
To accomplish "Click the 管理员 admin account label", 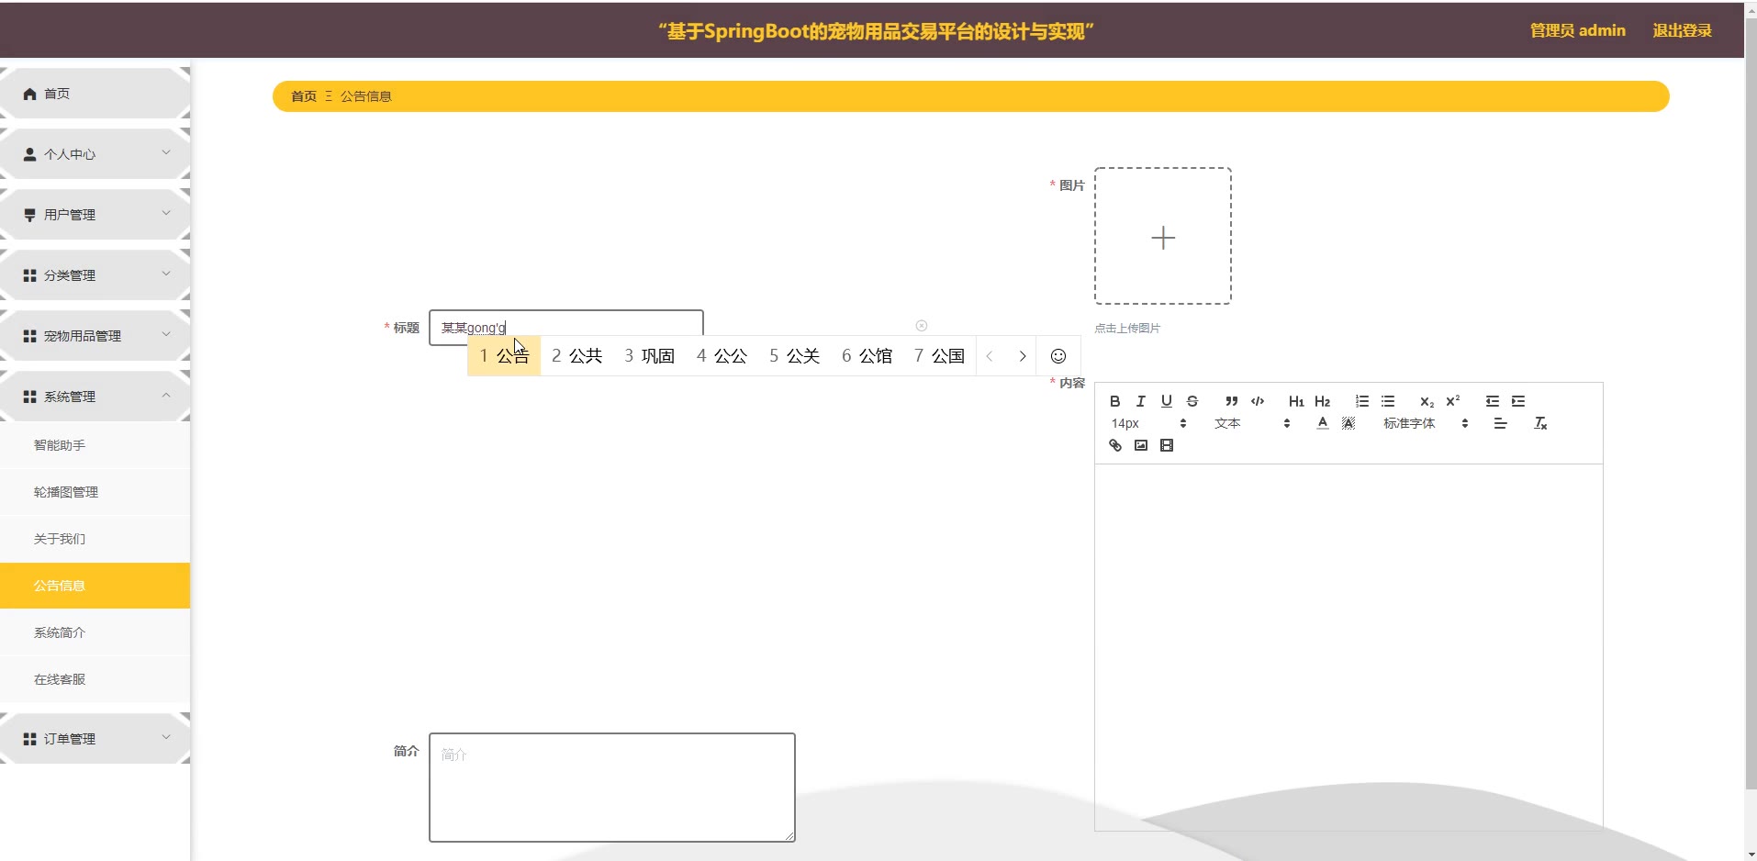I will point(1577,30).
